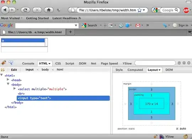This screenshot has width=192, height=139.
Task: Bookmark page with the star icon
Action: (139, 10)
